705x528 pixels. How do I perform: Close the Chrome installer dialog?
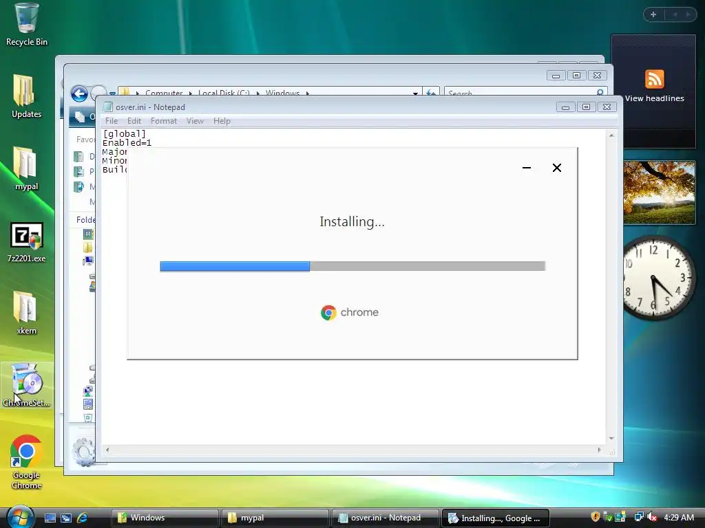click(x=556, y=168)
